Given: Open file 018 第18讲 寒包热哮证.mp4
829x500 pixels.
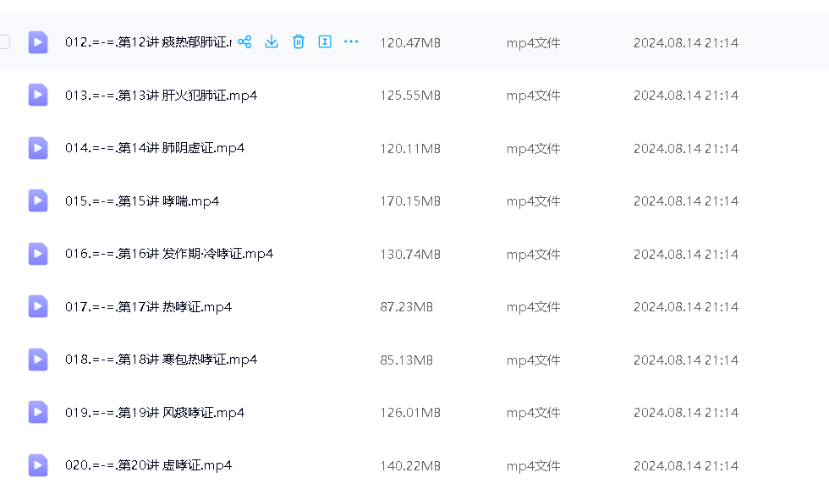Looking at the screenshot, I should 161,360.
